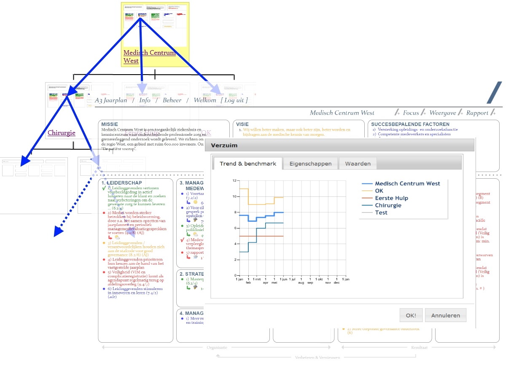The image size is (511, 368).
Task: Click the Annuleren button
Action: click(445, 315)
